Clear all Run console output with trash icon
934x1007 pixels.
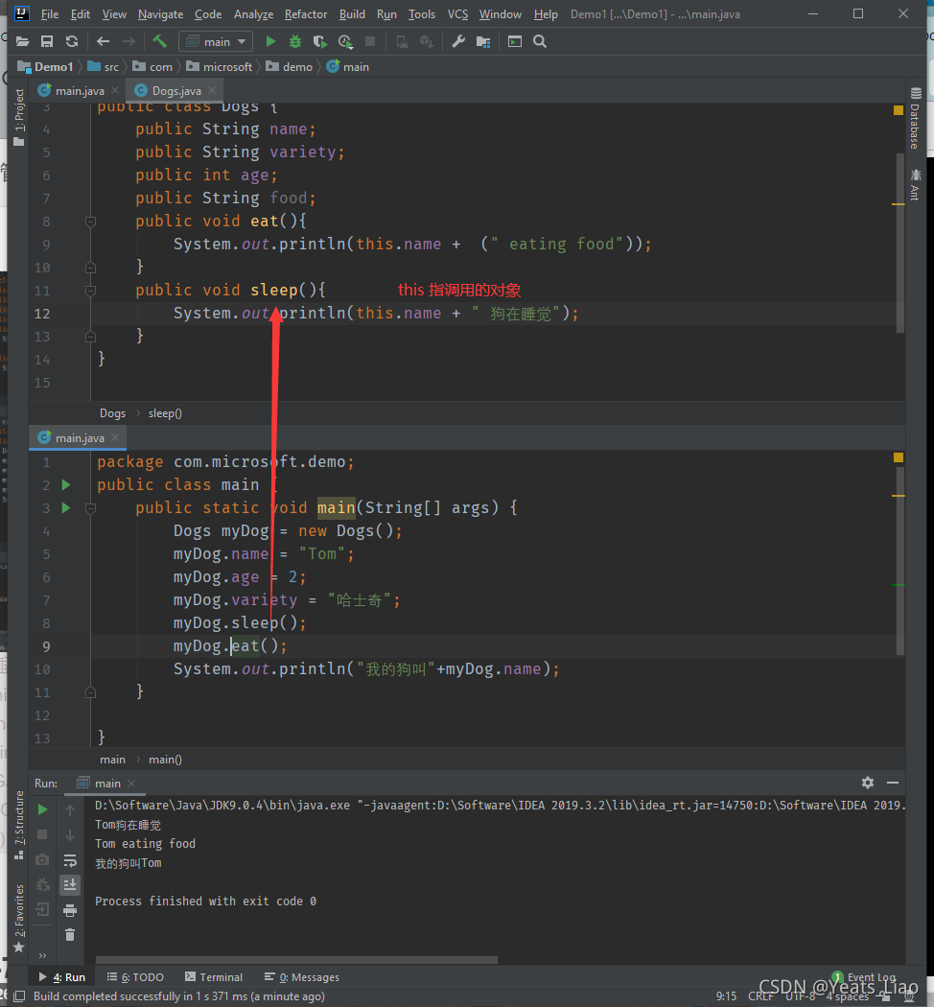pyautogui.click(x=70, y=935)
